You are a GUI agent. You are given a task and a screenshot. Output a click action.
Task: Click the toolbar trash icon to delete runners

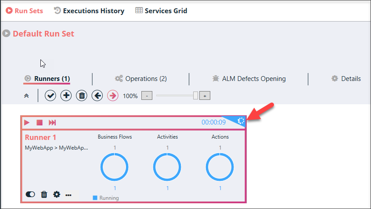82,95
